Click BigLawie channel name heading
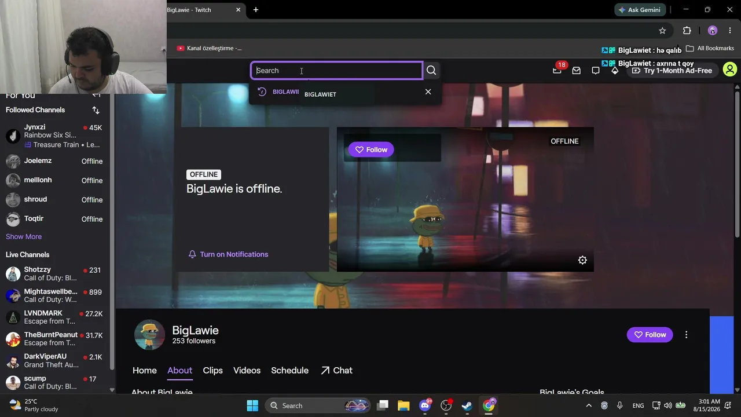 click(195, 330)
